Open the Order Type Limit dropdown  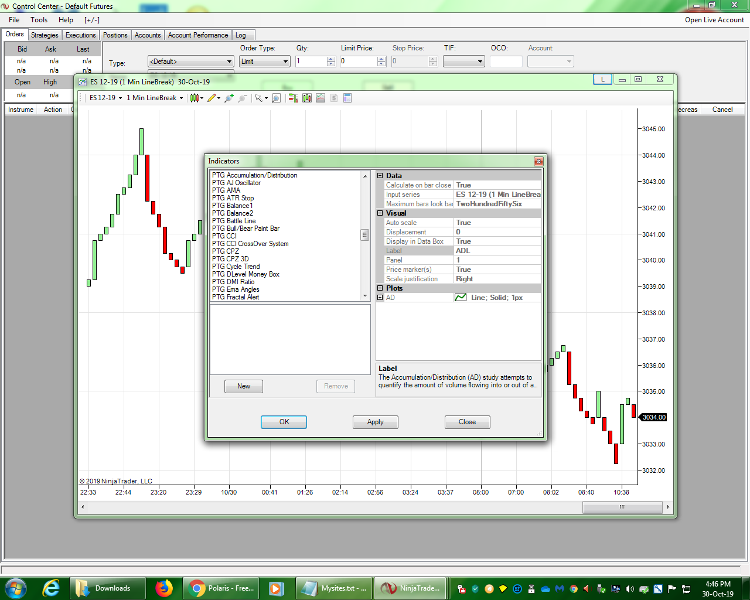pos(265,62)
